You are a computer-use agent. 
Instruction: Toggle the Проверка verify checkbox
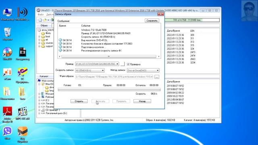click(128, 64)
